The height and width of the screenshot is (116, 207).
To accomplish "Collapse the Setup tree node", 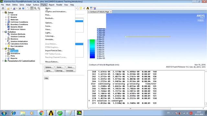I will [x=3, y=12].
